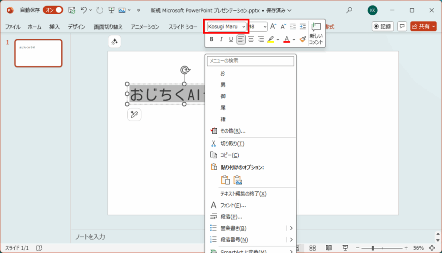Open the highlight color dropdown arrow
Screen dimensions: 442x253
tap(278, 39)
